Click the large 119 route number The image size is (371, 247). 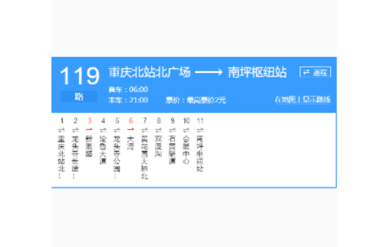pos(79,76)
